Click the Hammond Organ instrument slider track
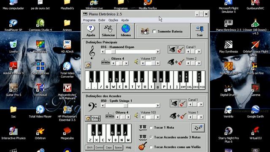 point(130,52)
